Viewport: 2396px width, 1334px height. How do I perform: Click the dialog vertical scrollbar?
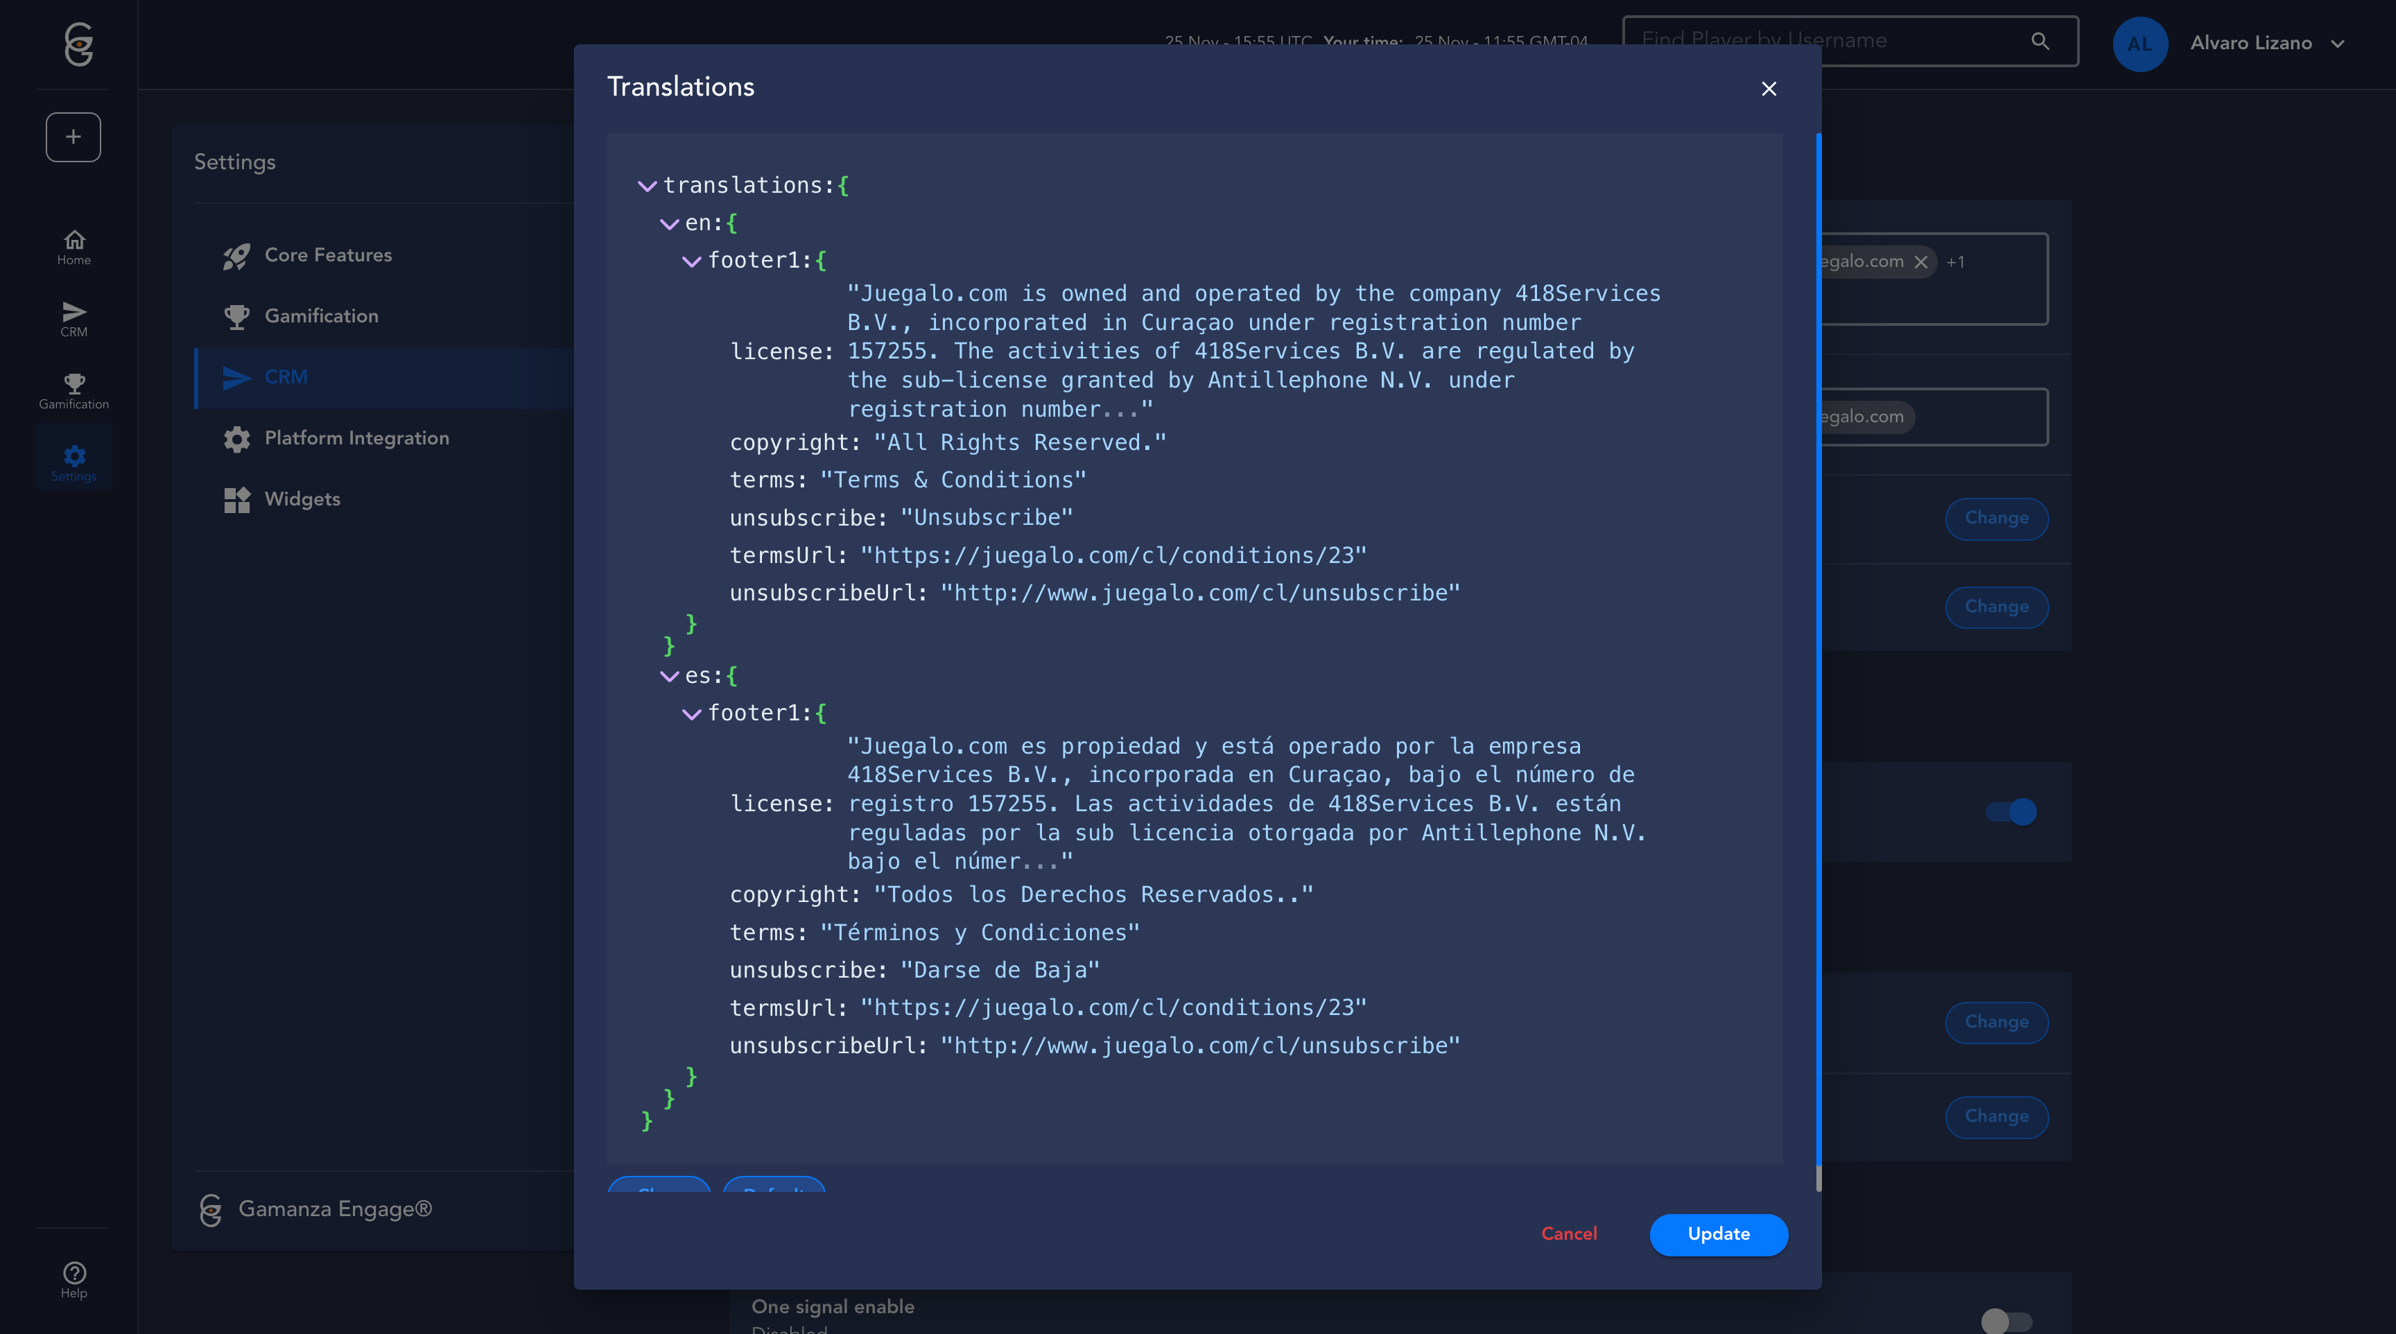1818,651
